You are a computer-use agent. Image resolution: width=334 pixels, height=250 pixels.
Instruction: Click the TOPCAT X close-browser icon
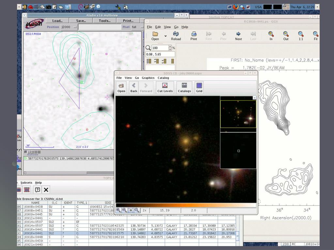46,190
